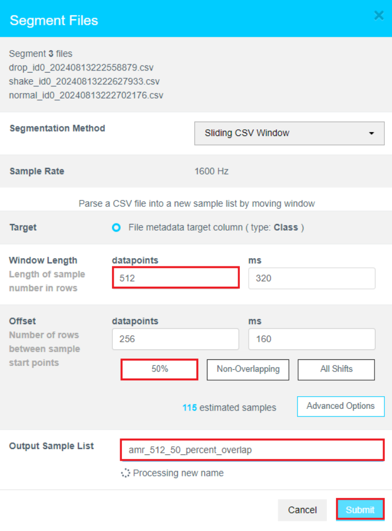Screen dimensions: 392x531
Task: Submit the segmentation settings
Action: [360, 510]
